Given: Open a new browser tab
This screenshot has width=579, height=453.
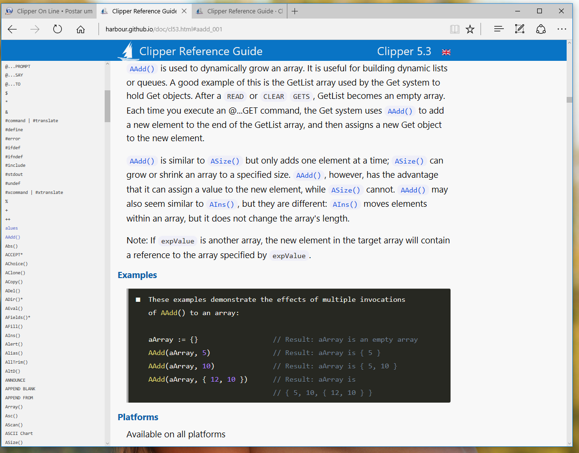Looking at the screenshot, I should click(x=295, y=11).
